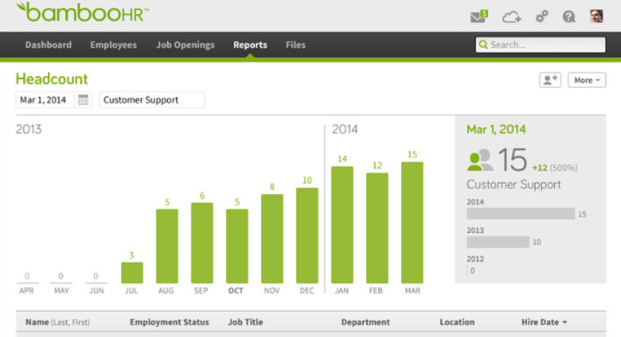Image resolution: width=621 pixels, height=337 pixels.
Task: Click the 2014 headcount comparison bar
Action: point(521,214)
